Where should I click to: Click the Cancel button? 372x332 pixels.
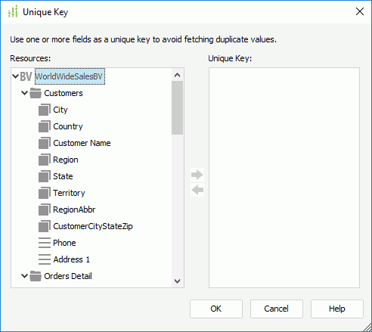[277, 309]
